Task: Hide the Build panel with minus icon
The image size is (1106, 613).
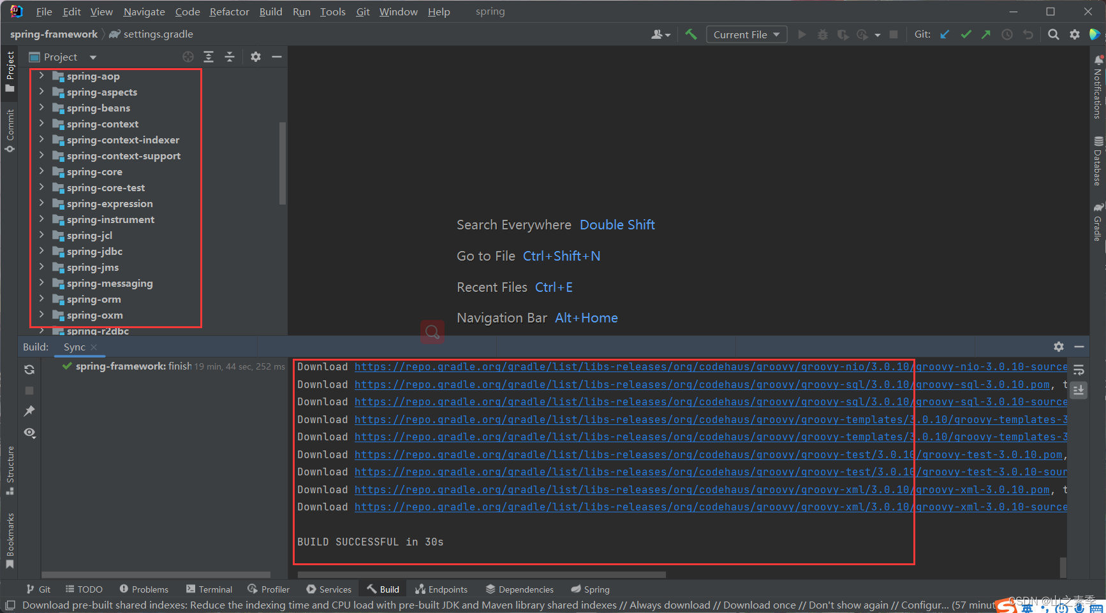Action: coord(1079,347)
